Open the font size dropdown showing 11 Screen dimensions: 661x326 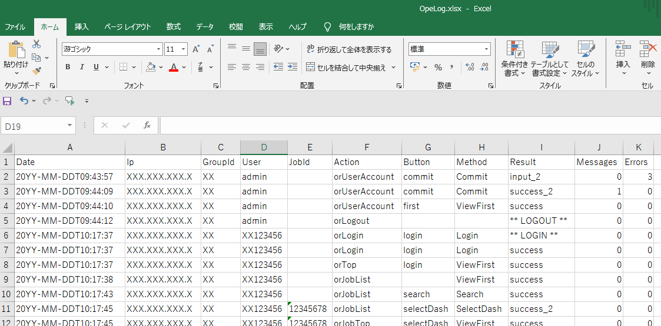point(184,49)
